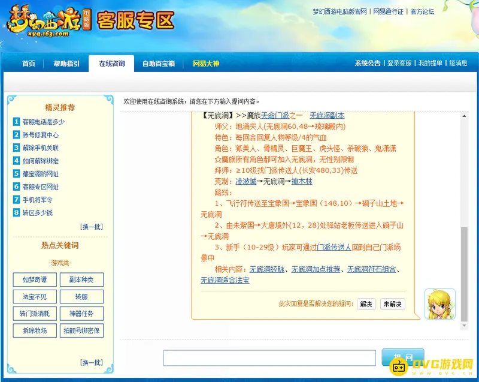Viewport: 479px width, 382px height.
Task: Click chat scrollbar down arrow
Action: click(x=465, y=326)
